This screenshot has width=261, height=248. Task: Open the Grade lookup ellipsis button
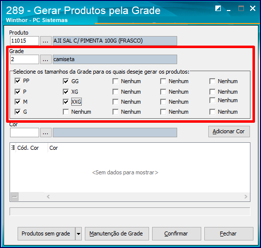click(46, 59)
